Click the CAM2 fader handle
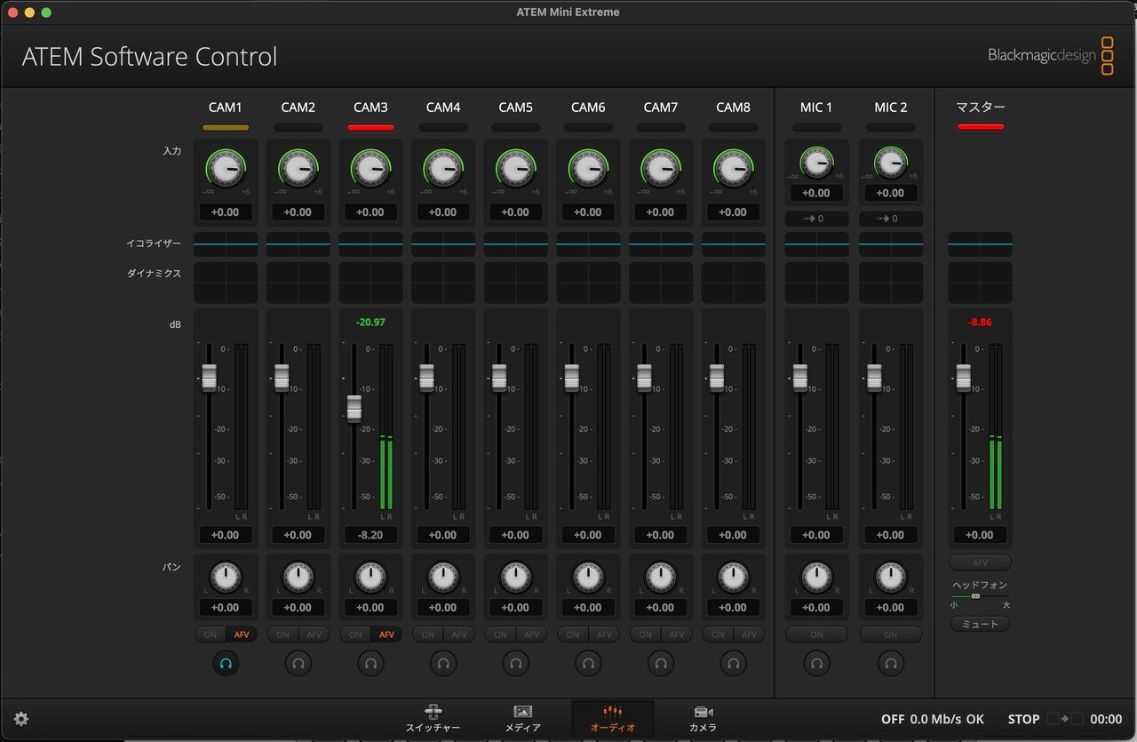The width and height of the screenshot is (1137, 742). [x=282, y=378]
